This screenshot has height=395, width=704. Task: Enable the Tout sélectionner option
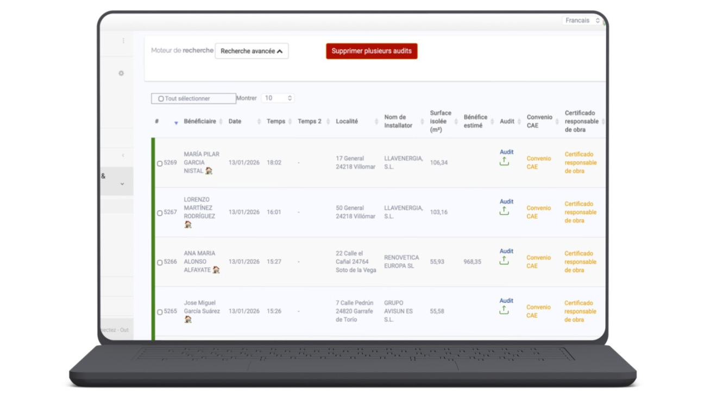coord(161,99)
